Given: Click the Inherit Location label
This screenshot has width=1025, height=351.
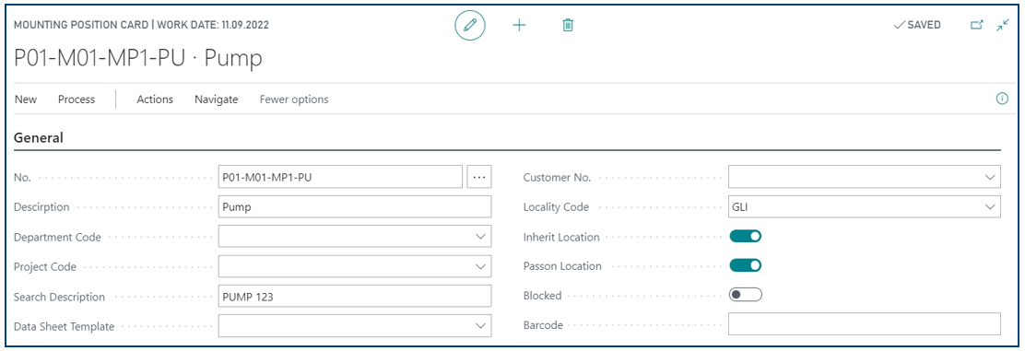Looking at the screenshot, I should coord(561,238).
